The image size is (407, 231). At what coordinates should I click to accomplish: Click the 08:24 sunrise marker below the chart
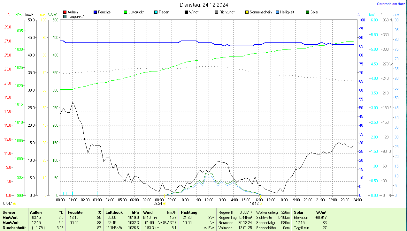[159, 203]
